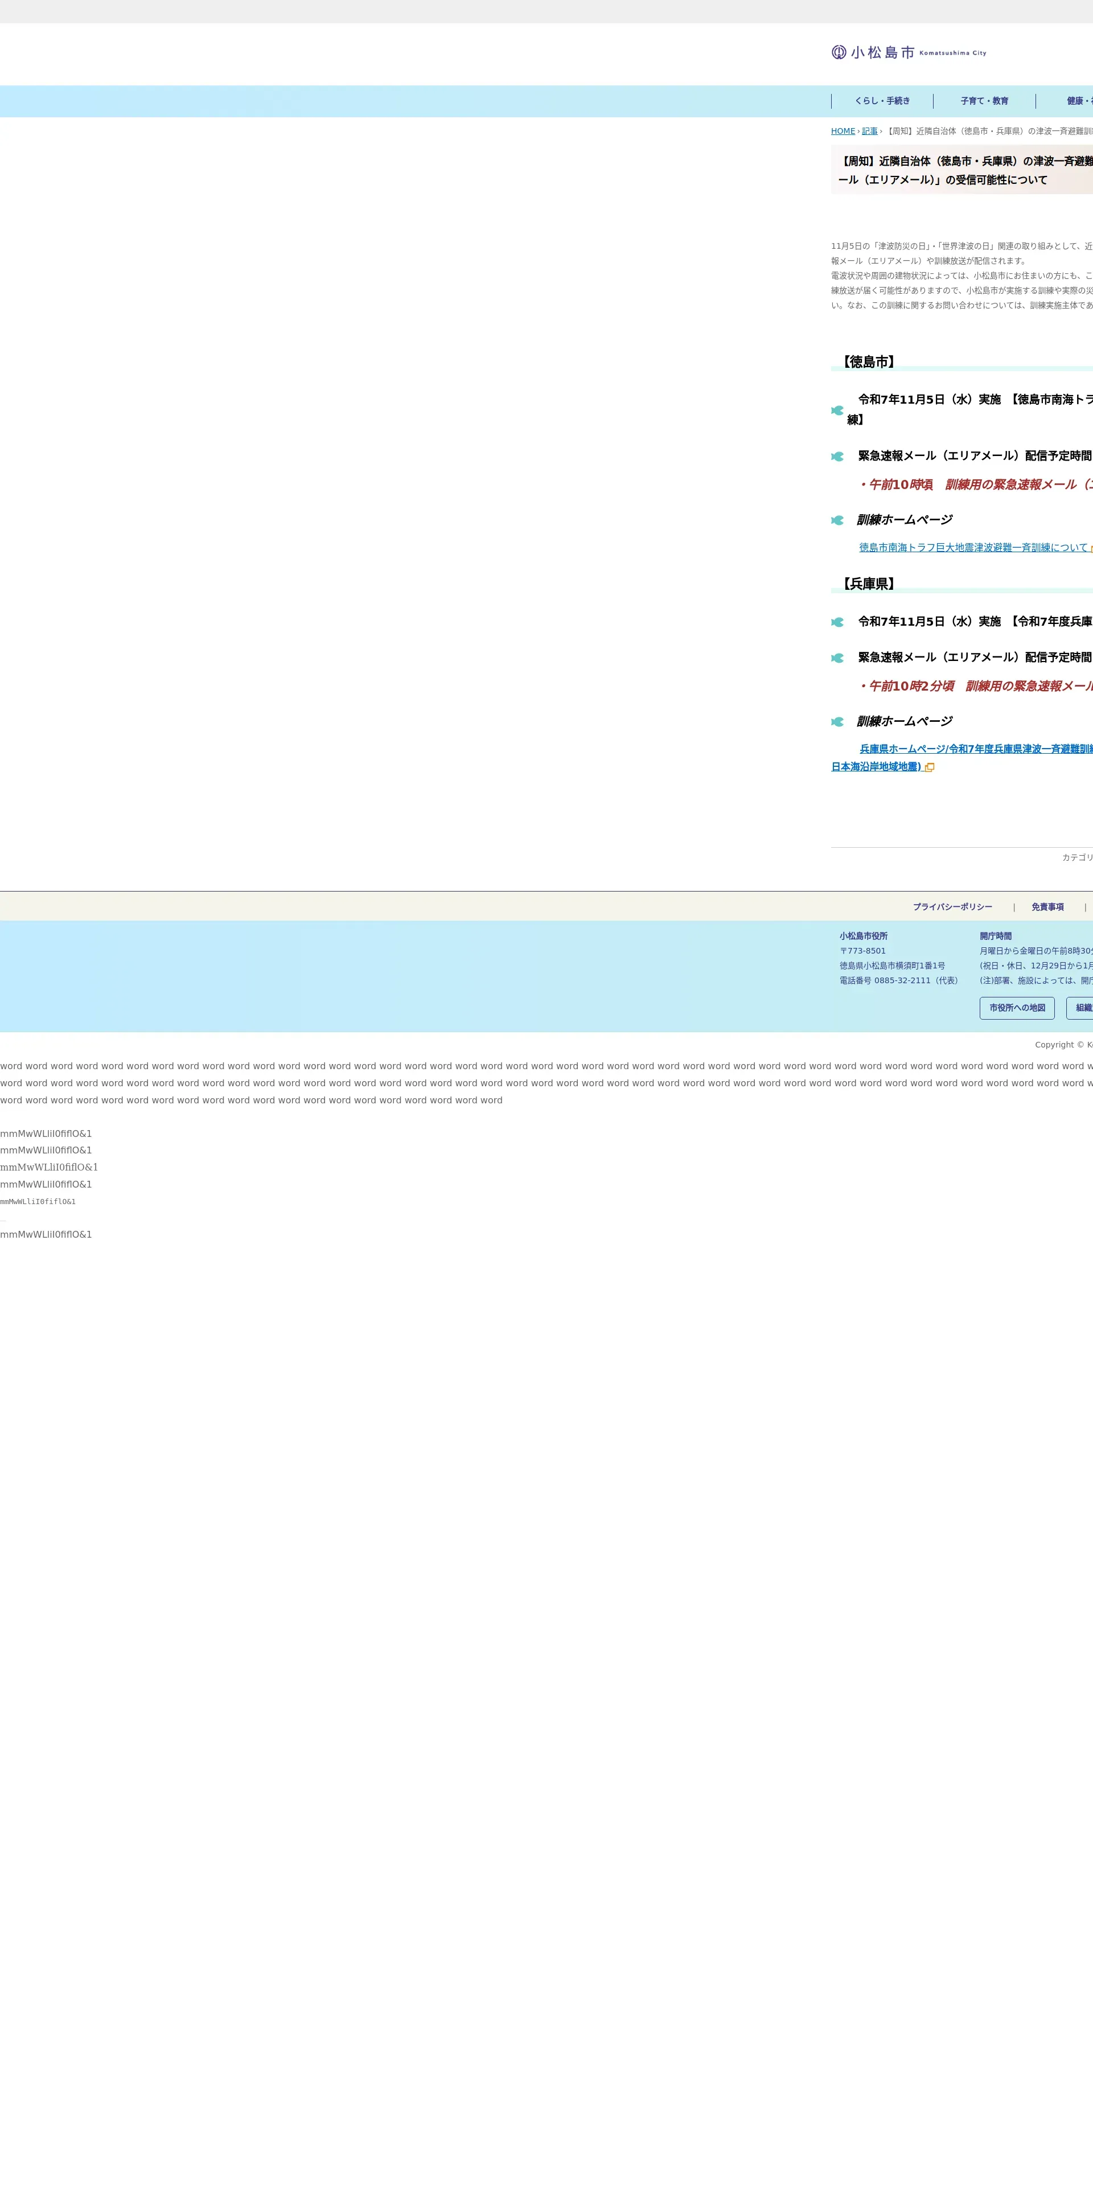Open the くらし・手続き navigation menu
Image resolution: width=1093 pixels, height=2193 pixels.
882,101
